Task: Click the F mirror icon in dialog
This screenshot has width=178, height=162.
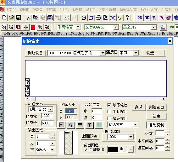Action: coord(61,125)
